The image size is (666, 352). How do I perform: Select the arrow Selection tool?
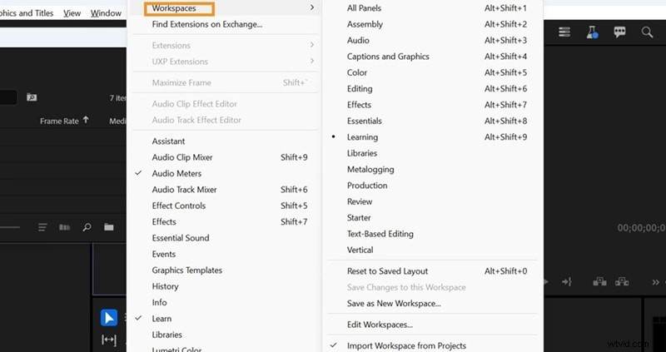click(x=109, y=317)
